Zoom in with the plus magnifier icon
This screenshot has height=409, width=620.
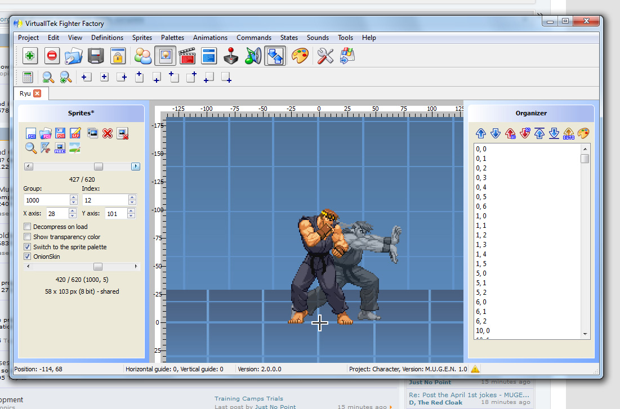pyautogui.click(x=66, y=78)
